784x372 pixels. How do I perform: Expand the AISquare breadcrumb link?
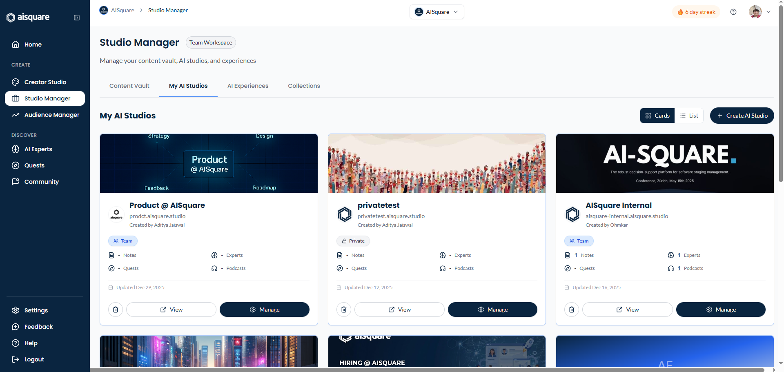point(122,10)
